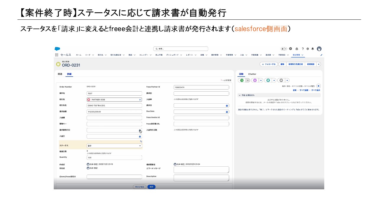Image resolution: width=378 pixels, height=212 pixels.
Task: Expand the 受注管理 tab chevron
Action: click(x=302, y=55)
